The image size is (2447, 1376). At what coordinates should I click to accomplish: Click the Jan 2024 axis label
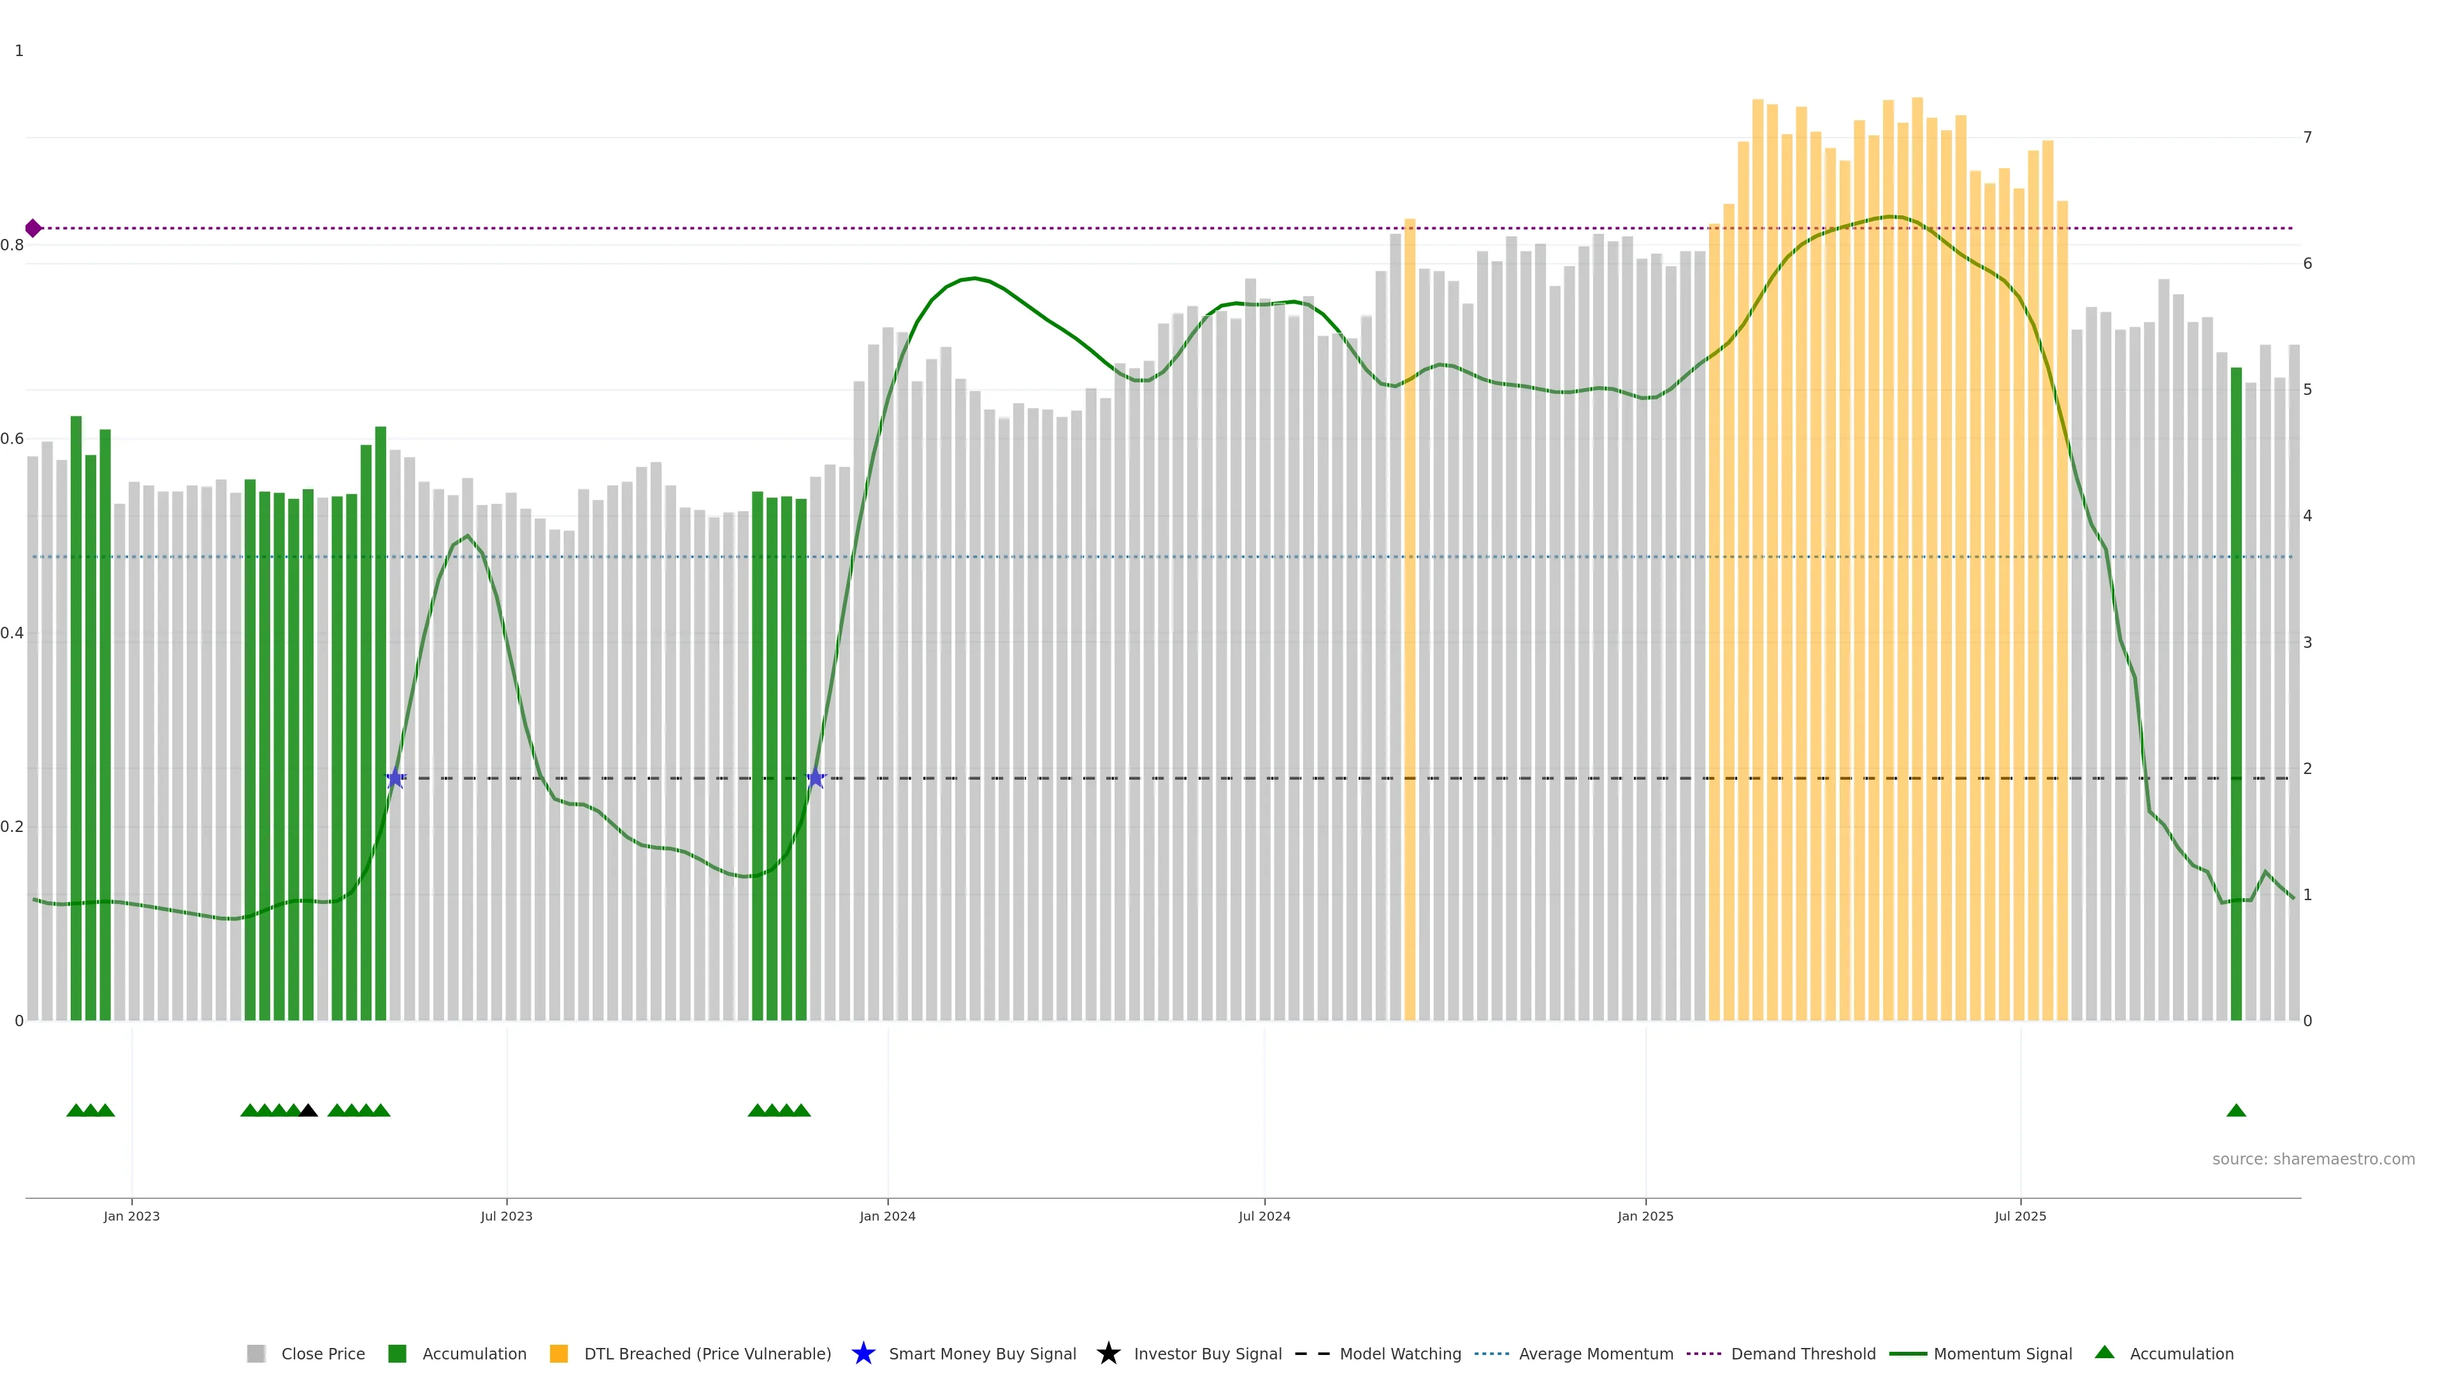coord(887,1215)
